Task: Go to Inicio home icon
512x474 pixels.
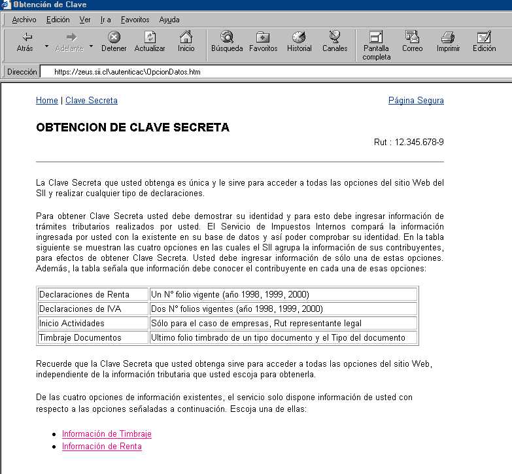Action: tap(186, 38)
